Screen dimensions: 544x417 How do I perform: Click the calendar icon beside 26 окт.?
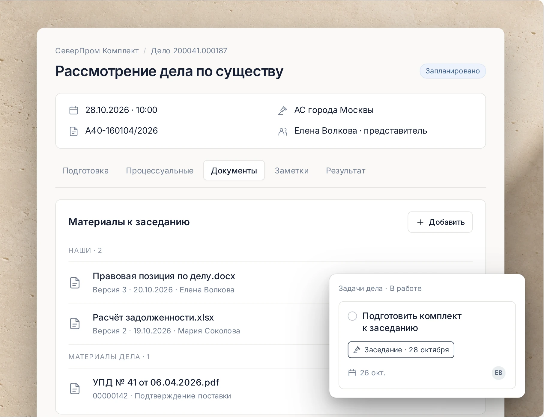click(x=352, y=373)
